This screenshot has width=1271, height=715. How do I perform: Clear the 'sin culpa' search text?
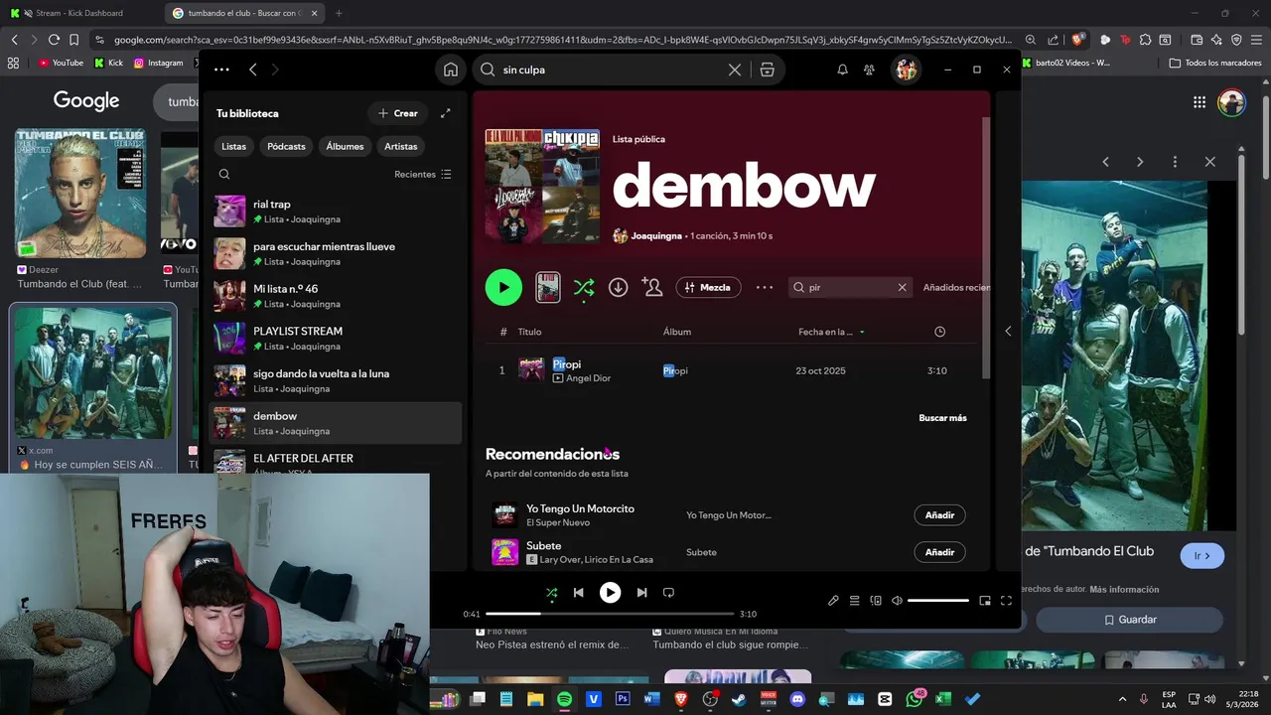pyautogui.click(x=735, y=70)
